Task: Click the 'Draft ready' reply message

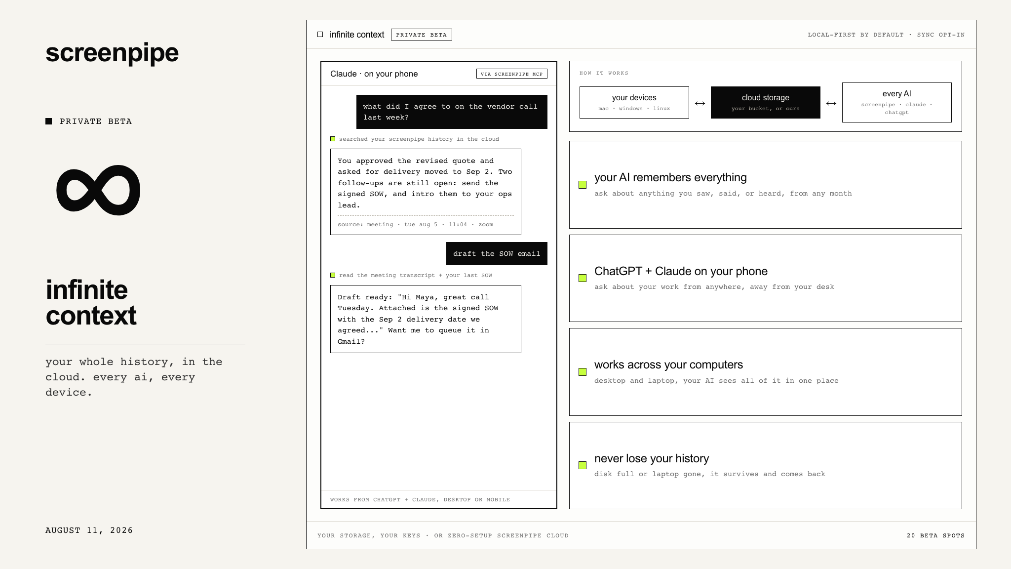Action: click(x=426, y=319)
